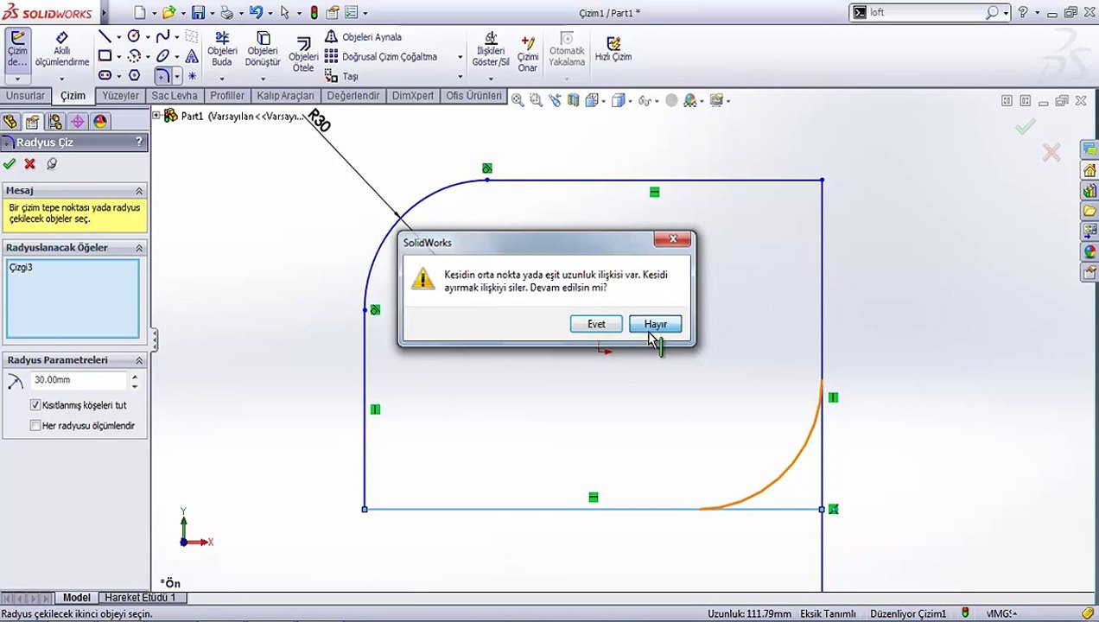Click the Save icon in top toolbar
The width and height of the screenshot is (1099, 622).
tap(199, 13)
